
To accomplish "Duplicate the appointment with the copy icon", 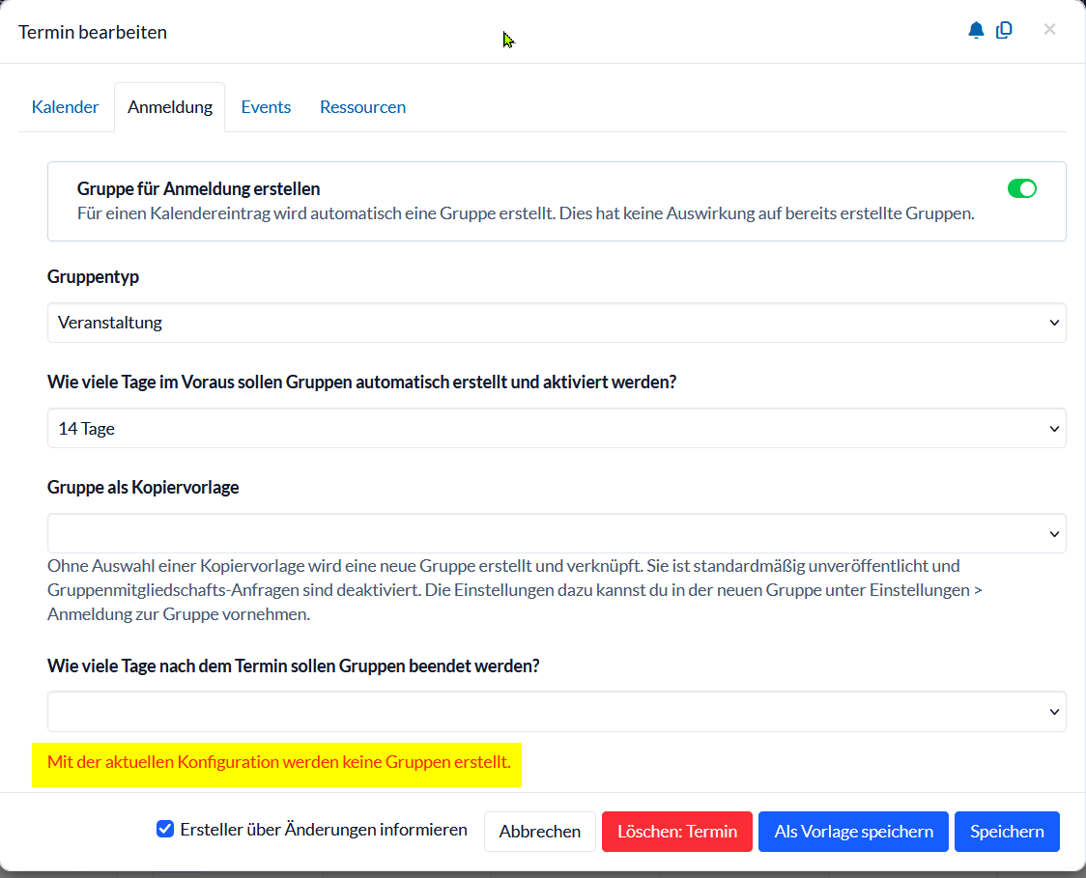I will [1004, 31].
